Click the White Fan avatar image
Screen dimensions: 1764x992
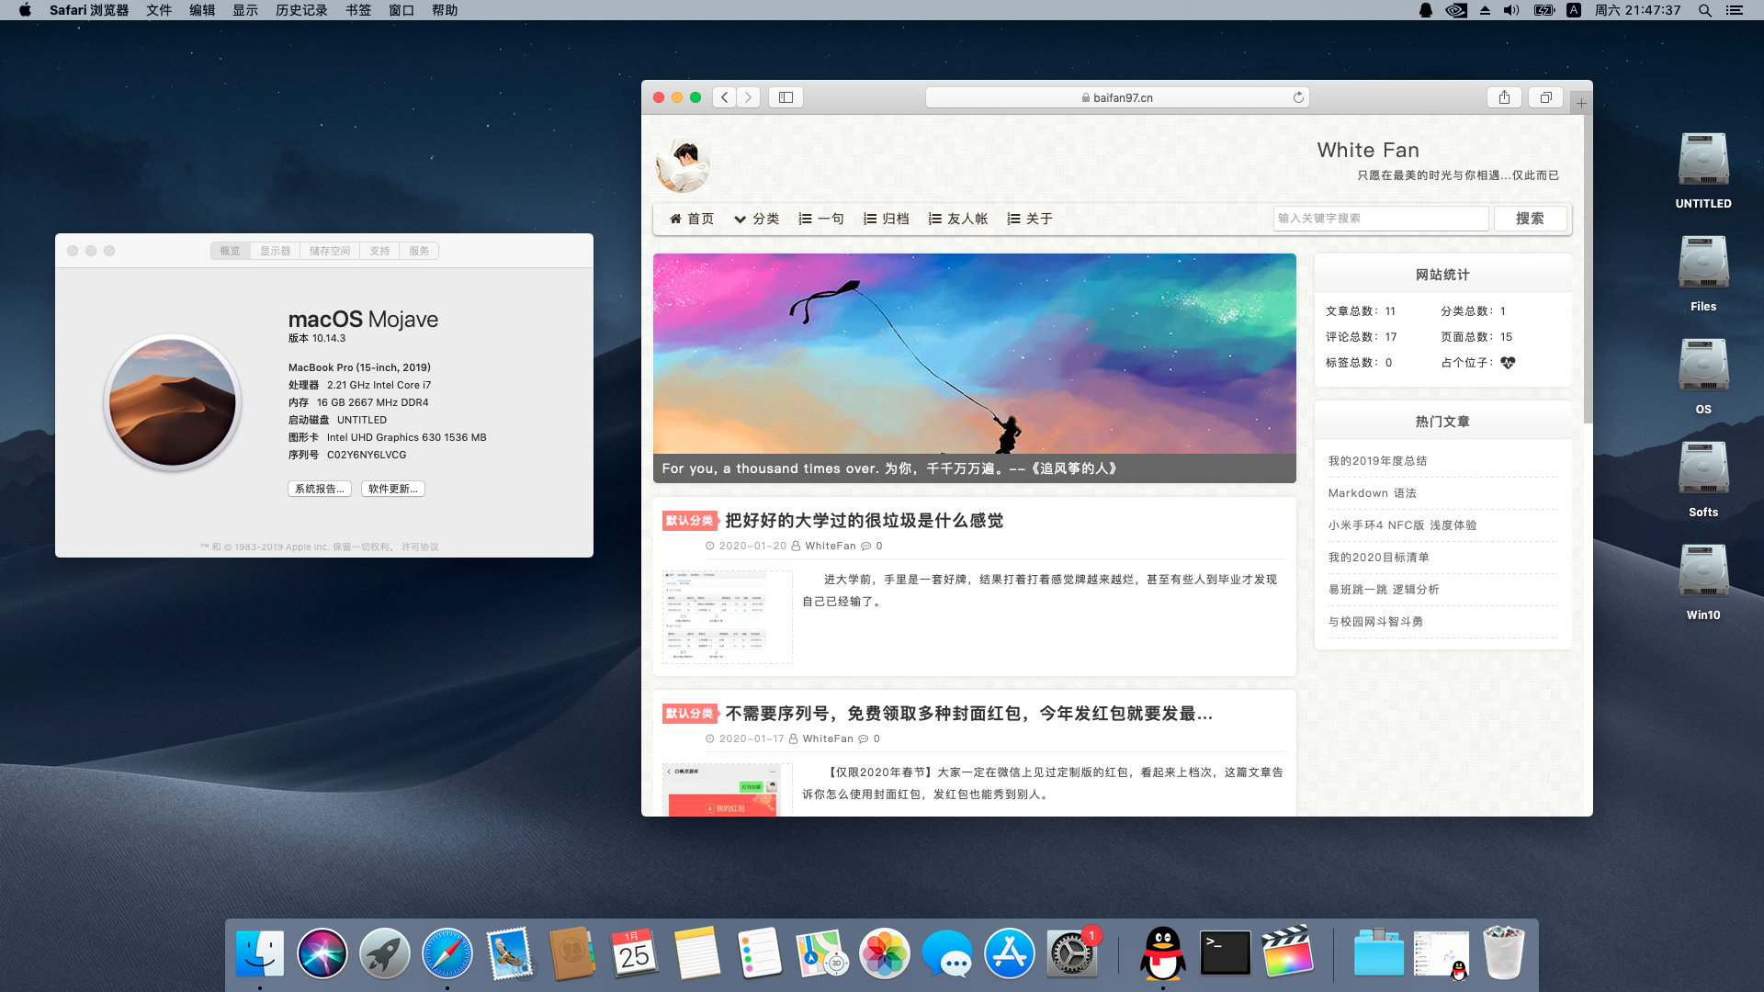point(683,165)
